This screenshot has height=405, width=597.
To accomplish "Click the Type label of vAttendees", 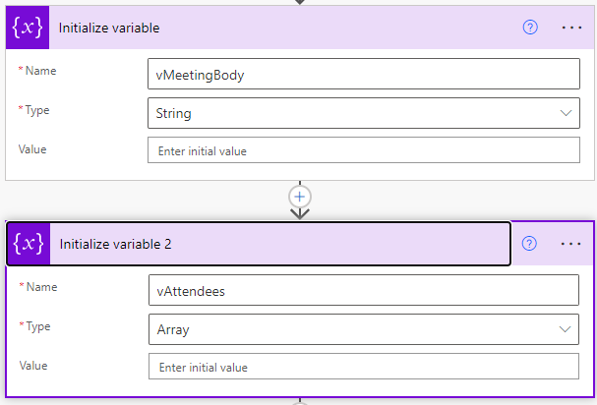I will (x=37, y=326).
